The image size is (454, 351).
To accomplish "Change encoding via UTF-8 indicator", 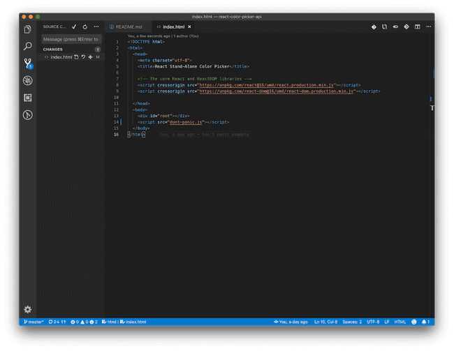I will pos(373,322).
